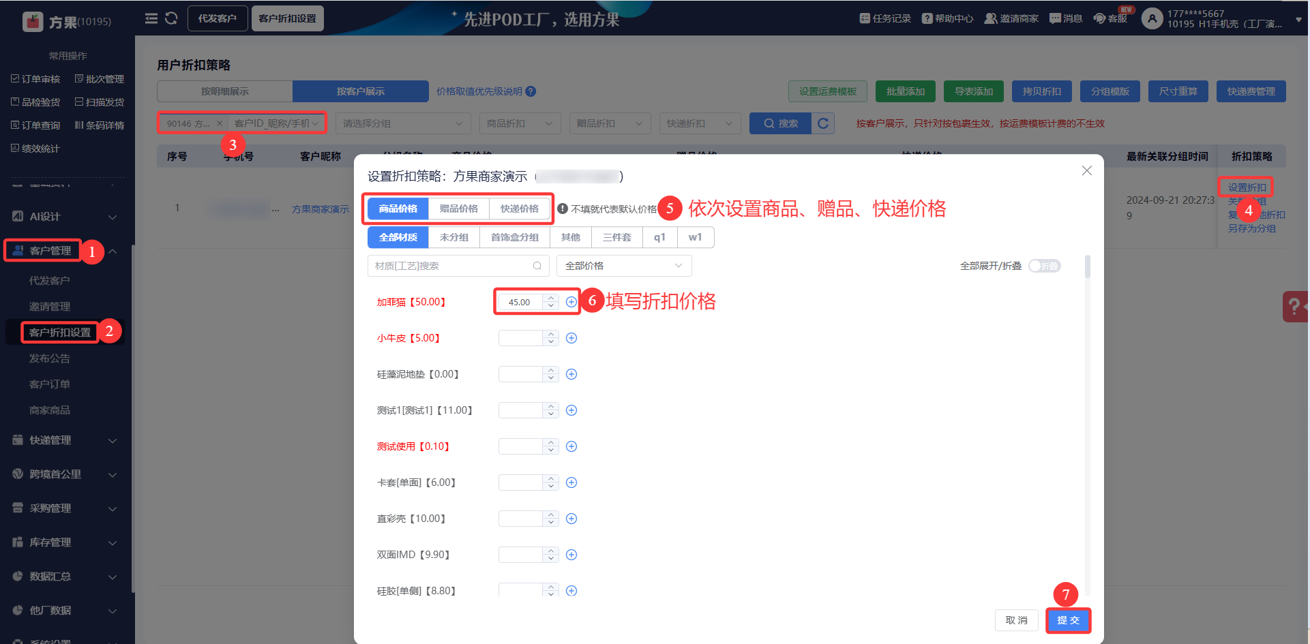Click the refresh icon in the top bar
1310x644 pixels.
(171, 18)
